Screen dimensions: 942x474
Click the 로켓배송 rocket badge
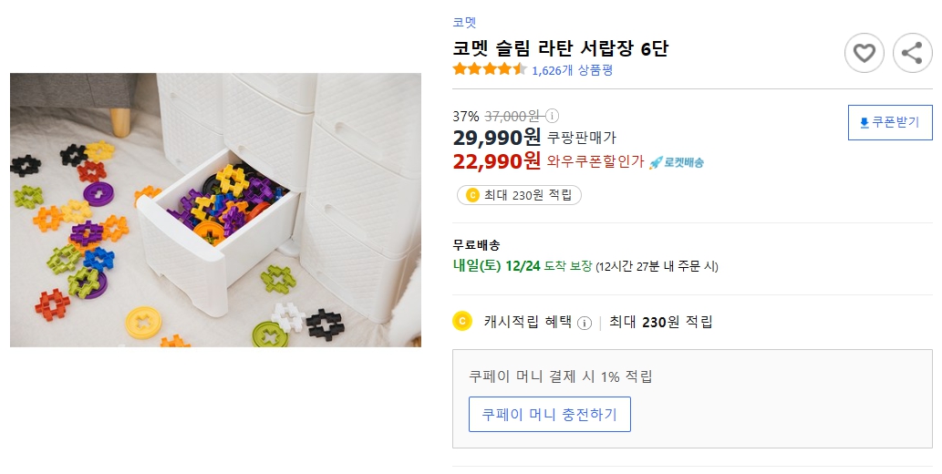[x=676, y=162]
